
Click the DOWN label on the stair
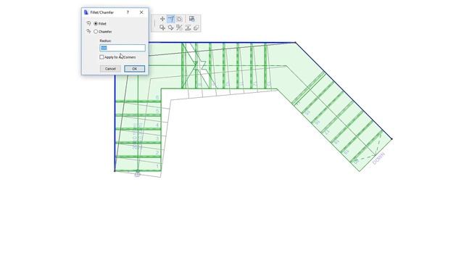[x=378, y=158]
